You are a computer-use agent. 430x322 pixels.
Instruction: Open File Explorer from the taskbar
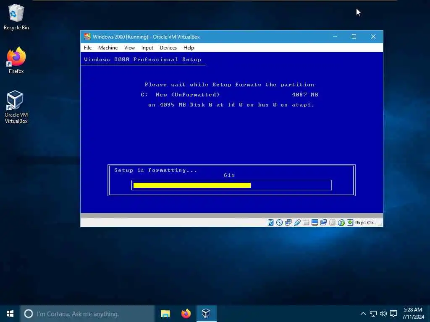tap(165, 314)
